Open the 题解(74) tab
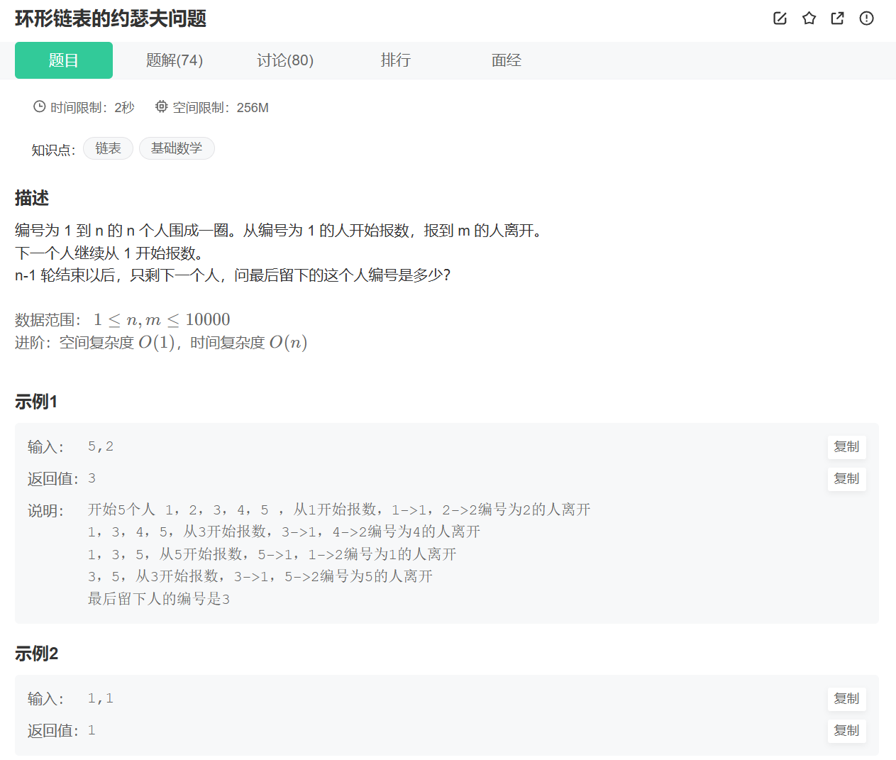Screen dimensions: 896x760 point(175,60)
